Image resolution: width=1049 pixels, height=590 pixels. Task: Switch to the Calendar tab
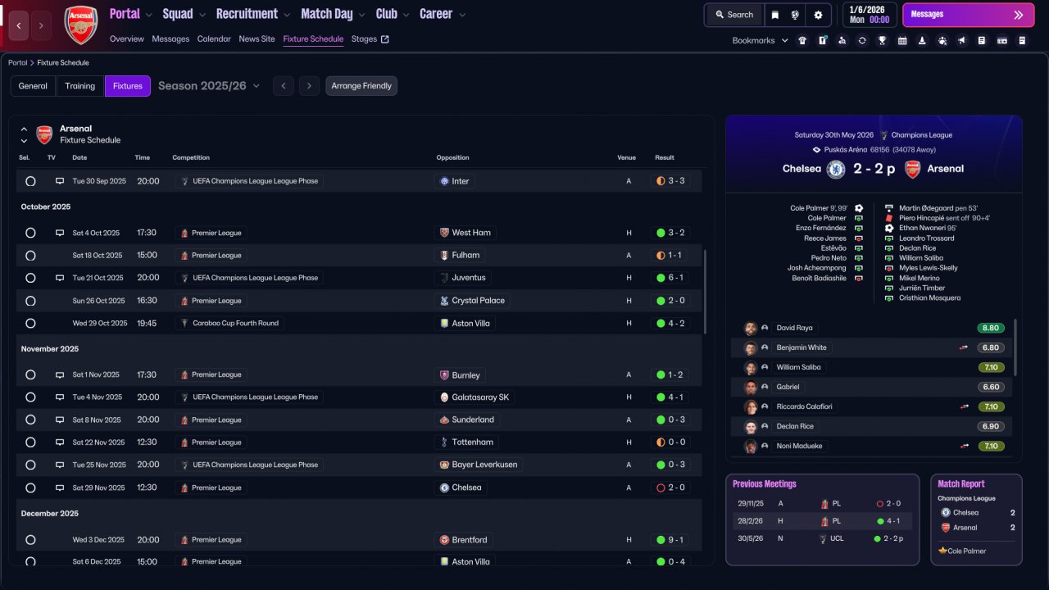pyautogui.click(x=214, y=39)
